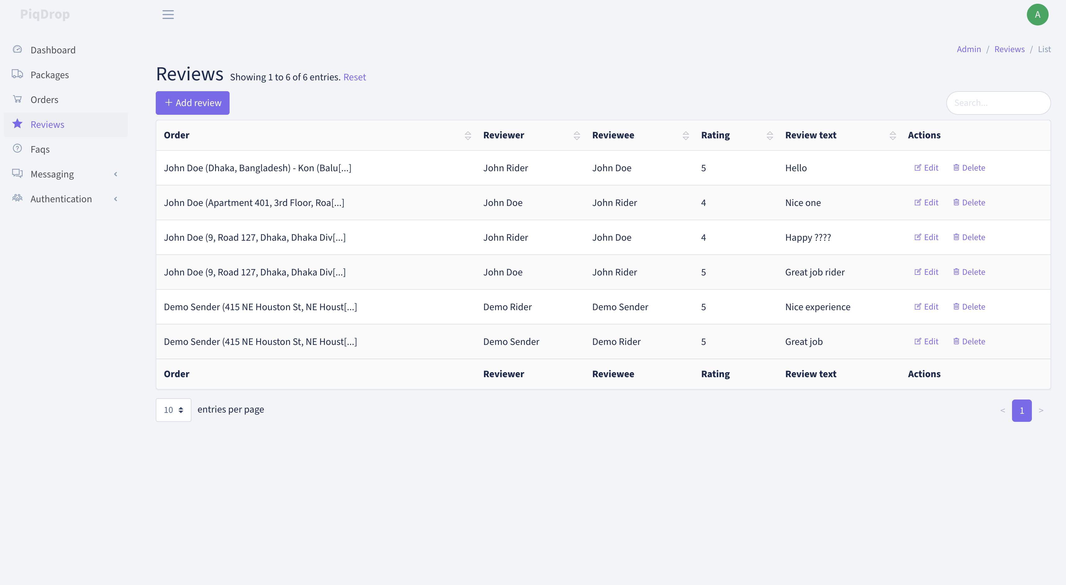1066x585 pixels.
Task: Focus the Search input field
Action: tap(998, 103)
